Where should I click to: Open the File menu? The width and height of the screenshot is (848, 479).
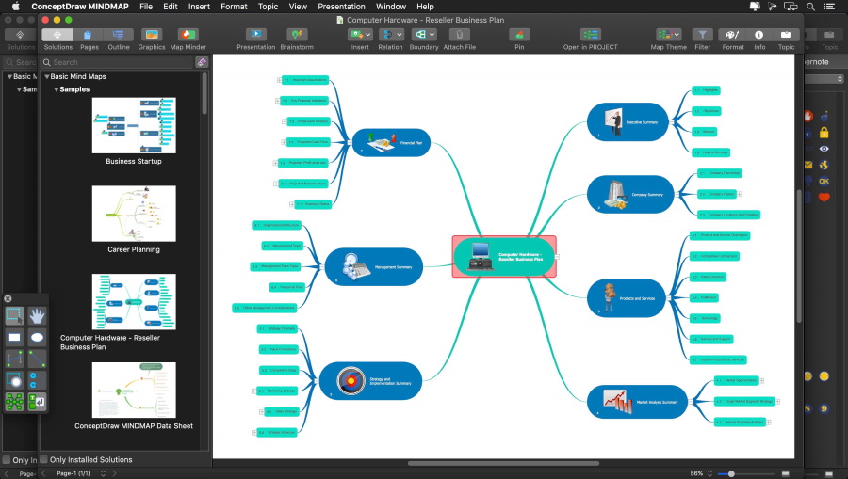coord(146,7)
